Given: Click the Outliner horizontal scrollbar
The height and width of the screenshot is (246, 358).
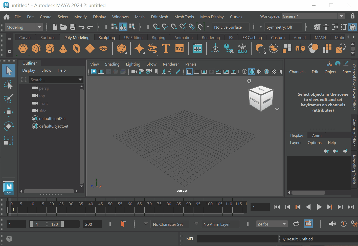Looking at the screenshot, I should (49, 191).
